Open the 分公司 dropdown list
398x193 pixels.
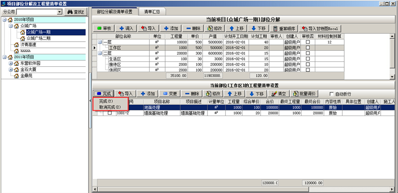click(x=59, y=12)
